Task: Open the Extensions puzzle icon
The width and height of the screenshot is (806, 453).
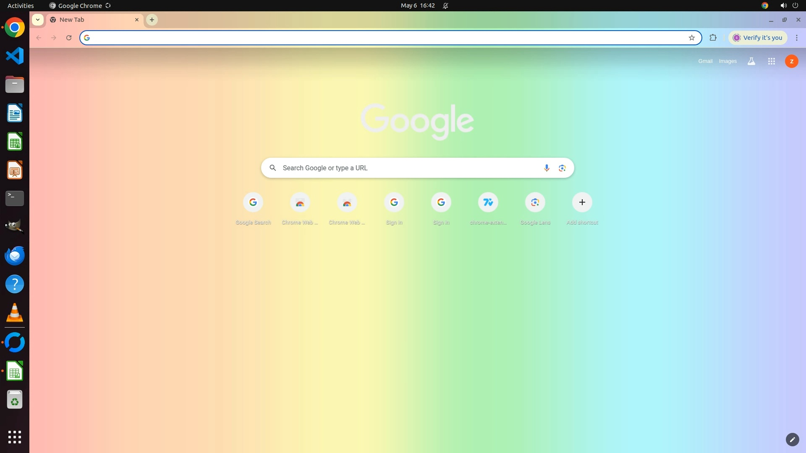Action: click(713, 38)
